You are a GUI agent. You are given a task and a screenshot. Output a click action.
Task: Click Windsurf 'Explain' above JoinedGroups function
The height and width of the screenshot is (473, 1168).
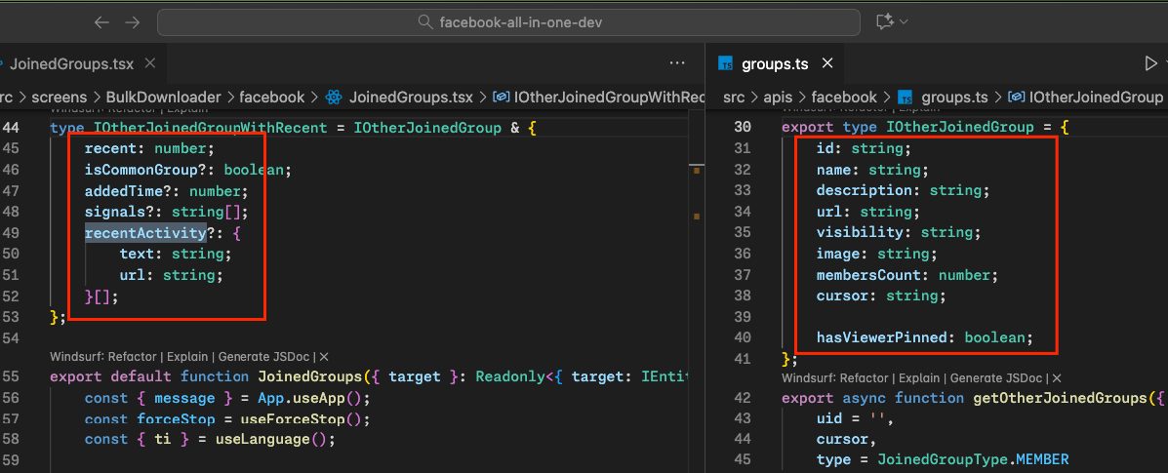coord(187,357)
